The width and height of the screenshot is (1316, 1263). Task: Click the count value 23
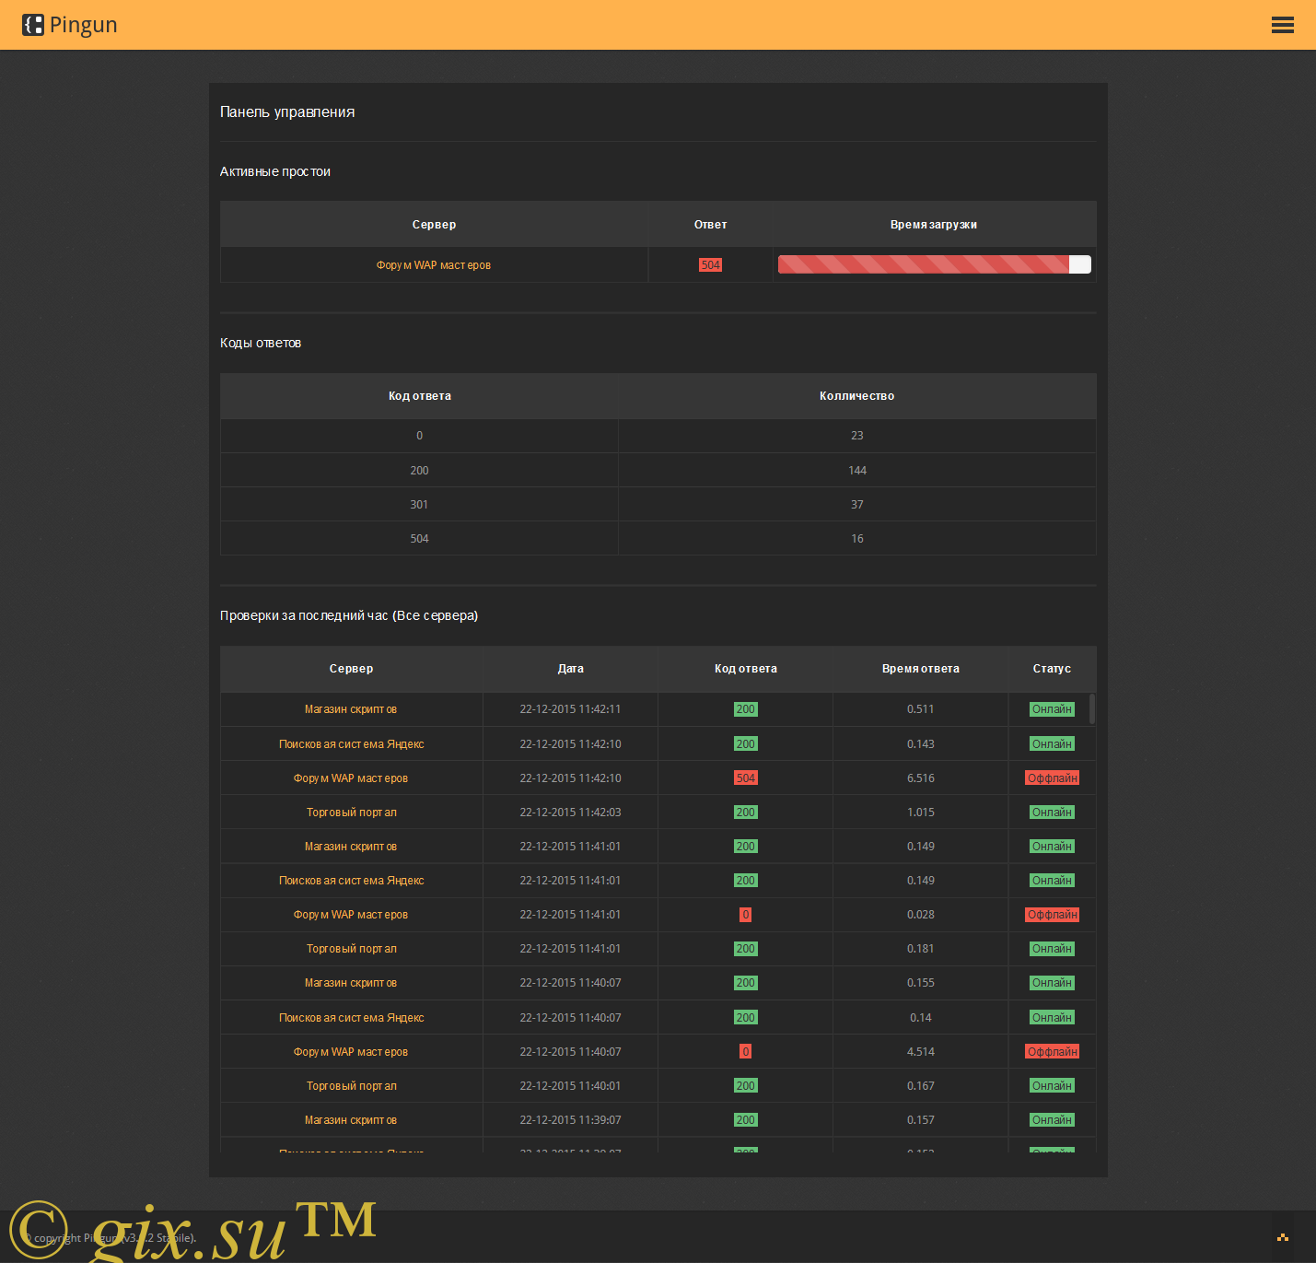coord(856,436)
